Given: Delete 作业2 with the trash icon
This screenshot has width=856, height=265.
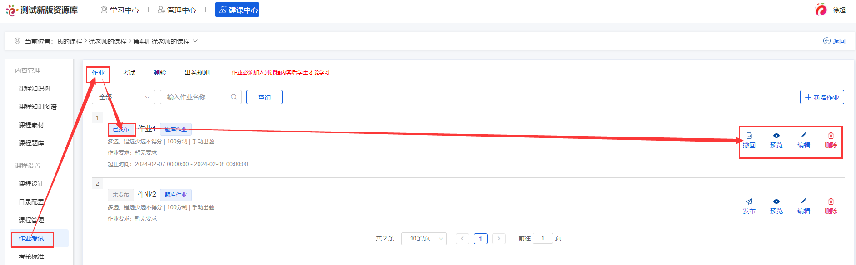Looking at the screenshot, I should click(x=831, y=202).
